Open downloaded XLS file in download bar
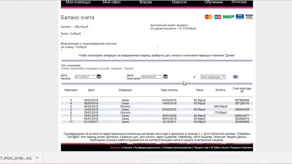Viewport: 292px width, 164px height. (16, 158)
